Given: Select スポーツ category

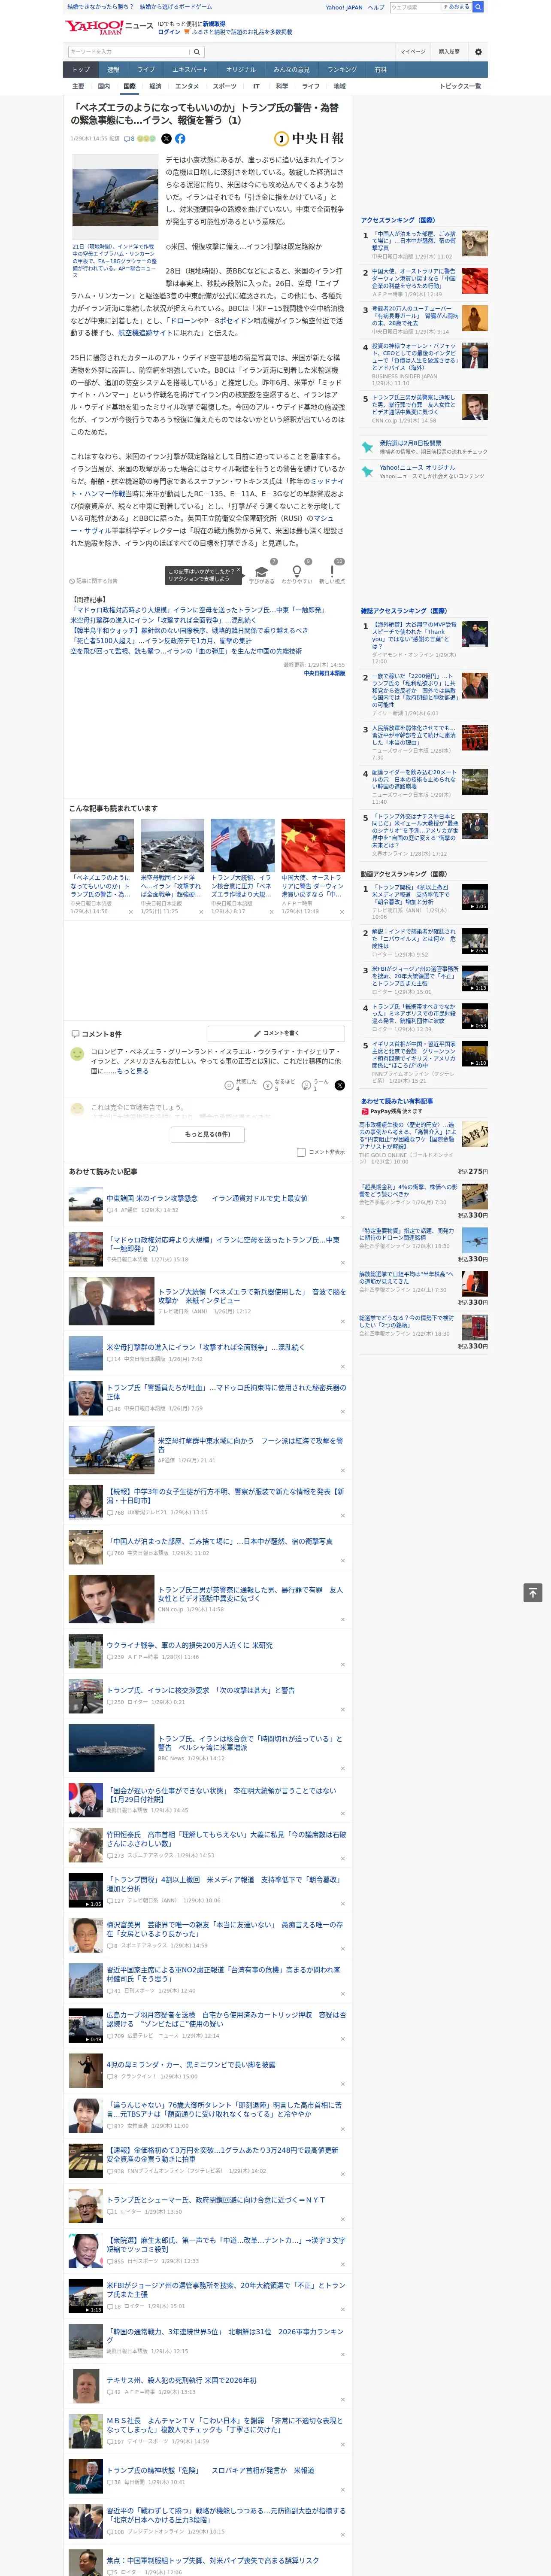Looking at the screenshot, I should coord(225,86).
